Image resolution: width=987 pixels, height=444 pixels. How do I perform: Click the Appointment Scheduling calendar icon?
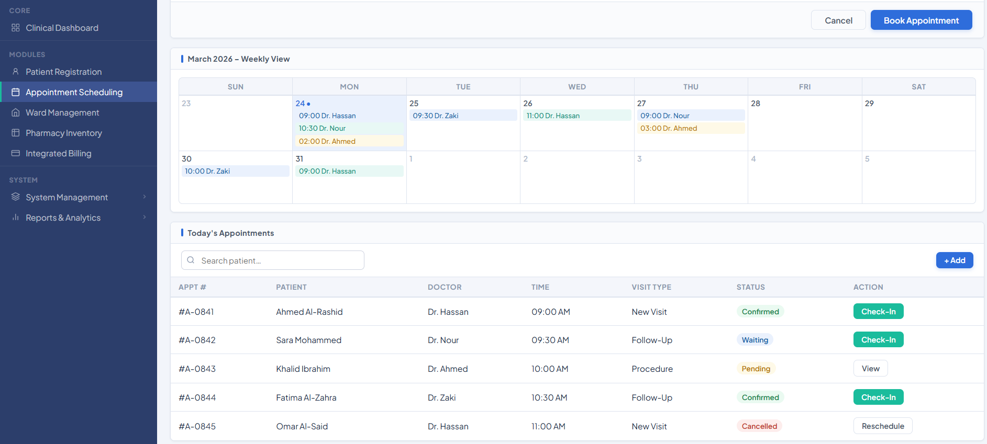(16, 92)
